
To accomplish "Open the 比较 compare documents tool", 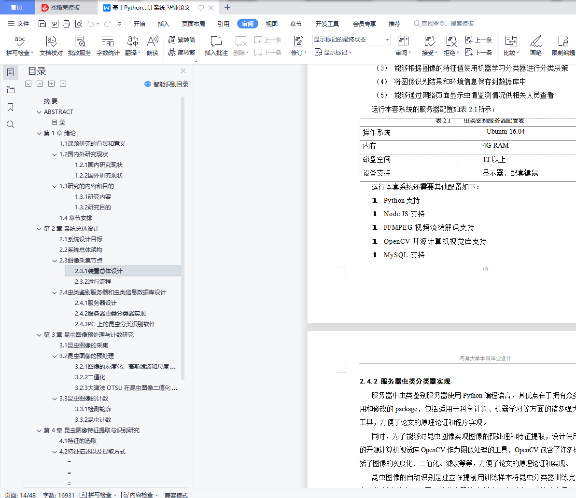I will (511, 46).
